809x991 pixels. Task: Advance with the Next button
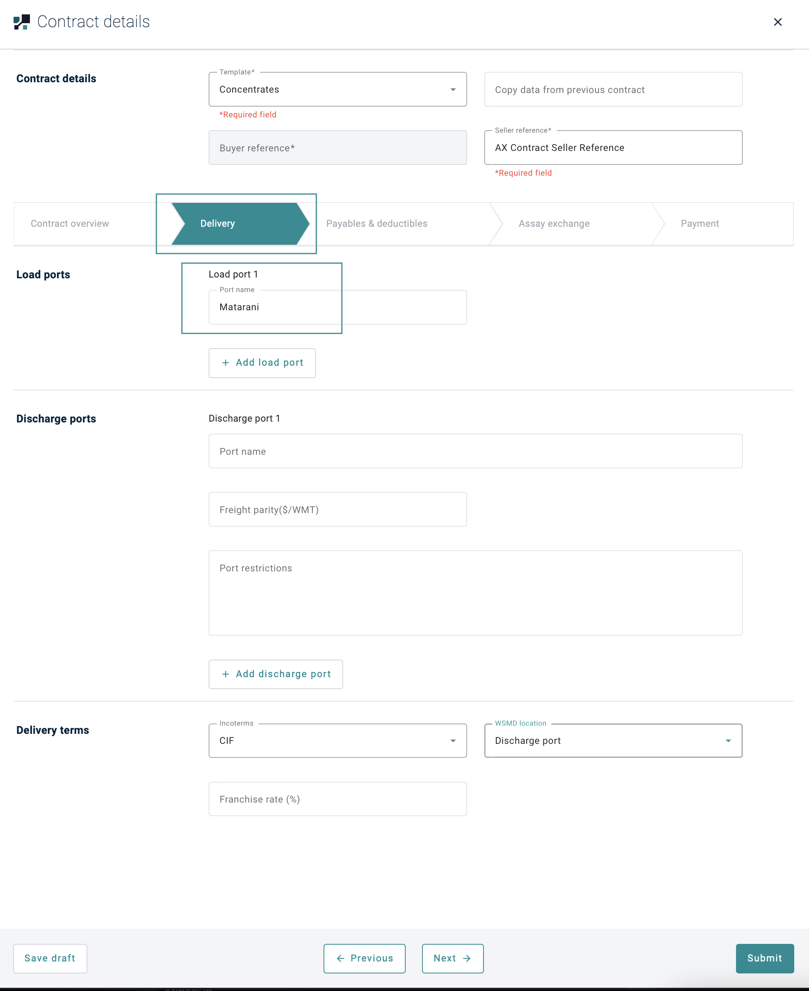[x=452, y=958]
